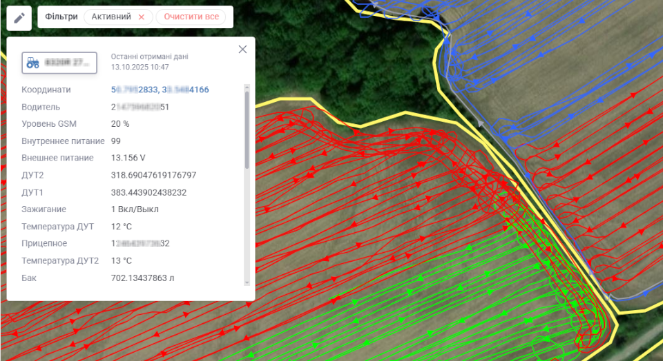Click the Внешнее питание label
The height and width of the screenshot is (361, 663).
57,158
